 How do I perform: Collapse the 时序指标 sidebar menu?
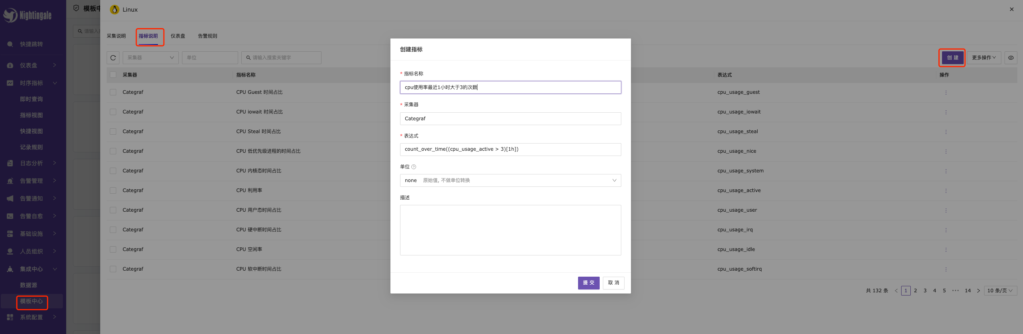pos(55,83)
